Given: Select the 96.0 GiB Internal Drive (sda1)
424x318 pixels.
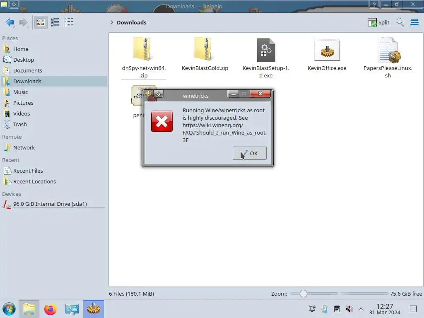Looking at the screenshot, I should [54, 204].
